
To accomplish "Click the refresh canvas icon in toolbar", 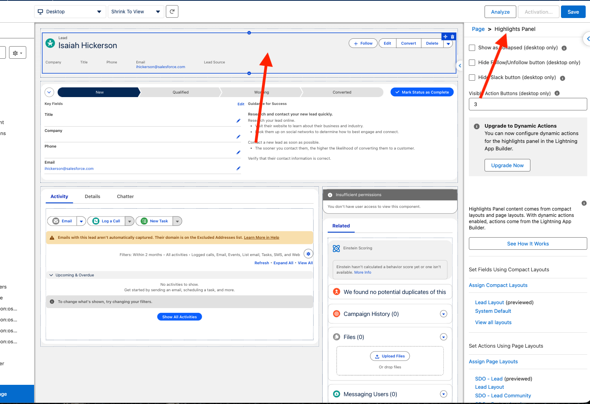I will [172, 11].
